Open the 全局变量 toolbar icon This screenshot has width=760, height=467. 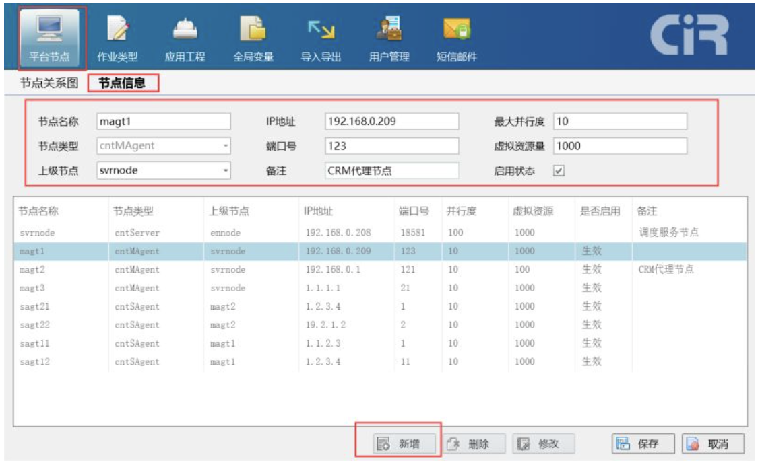[x=253, y=38]
